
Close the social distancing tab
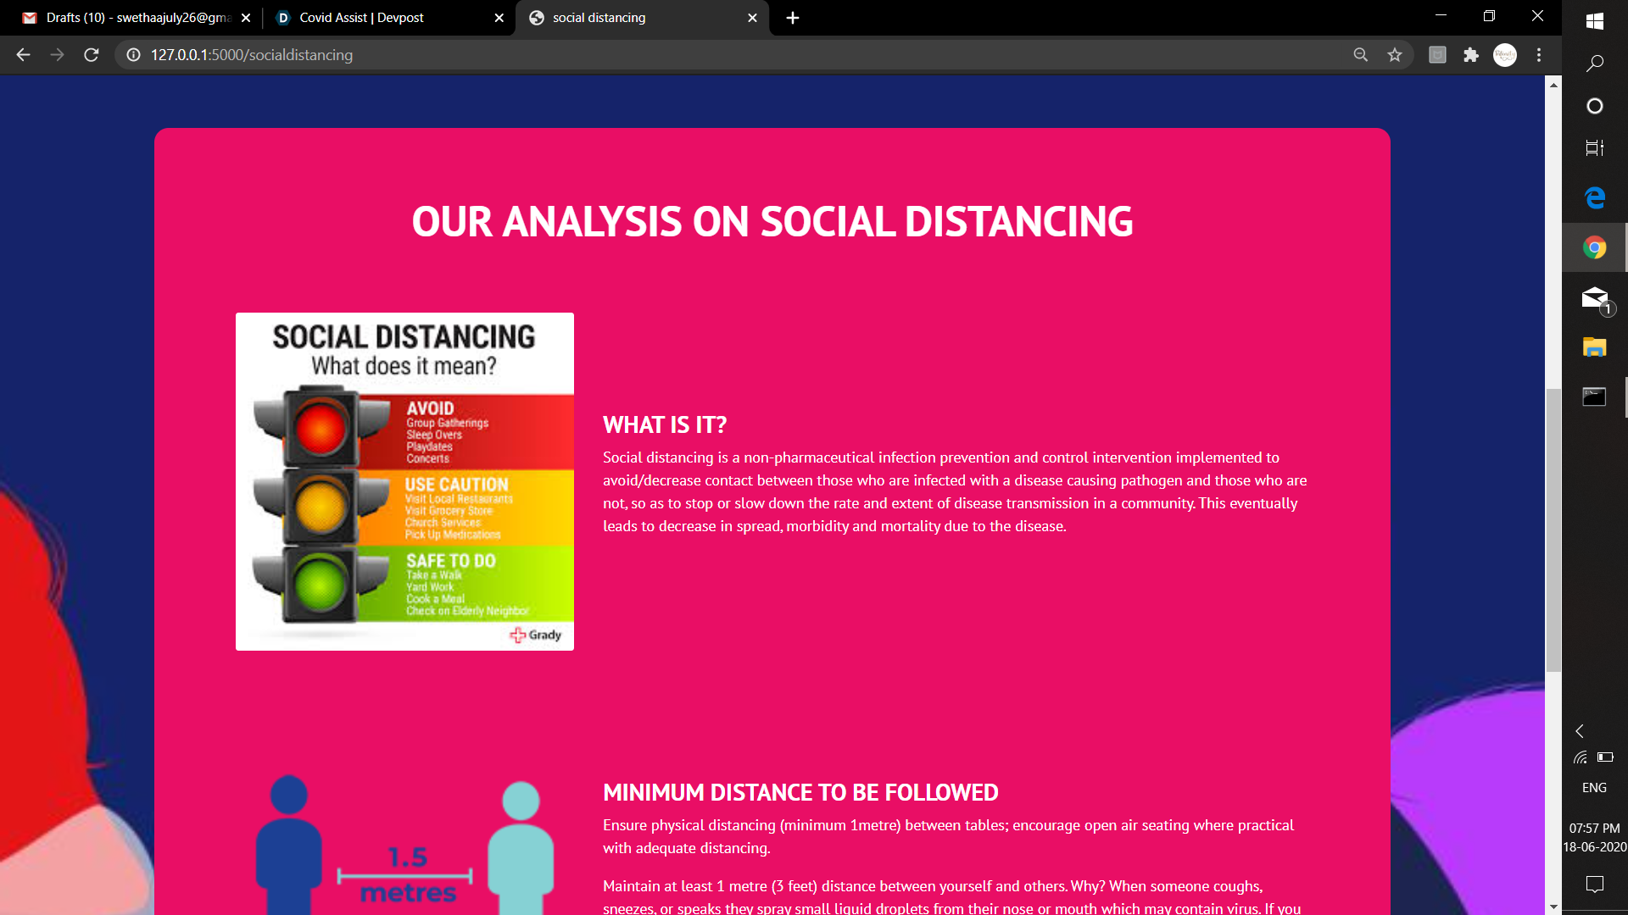coord(752,18)
